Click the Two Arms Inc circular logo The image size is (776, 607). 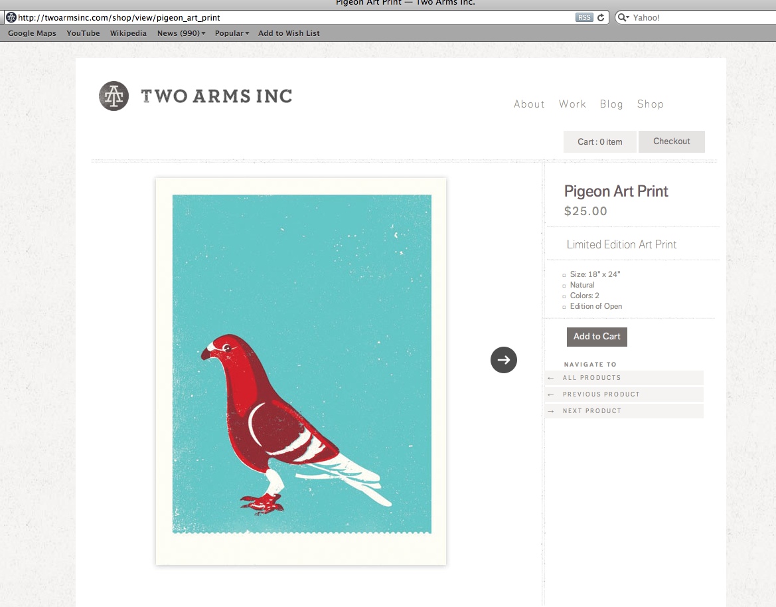pyautogui.click(x=114, y=96)
